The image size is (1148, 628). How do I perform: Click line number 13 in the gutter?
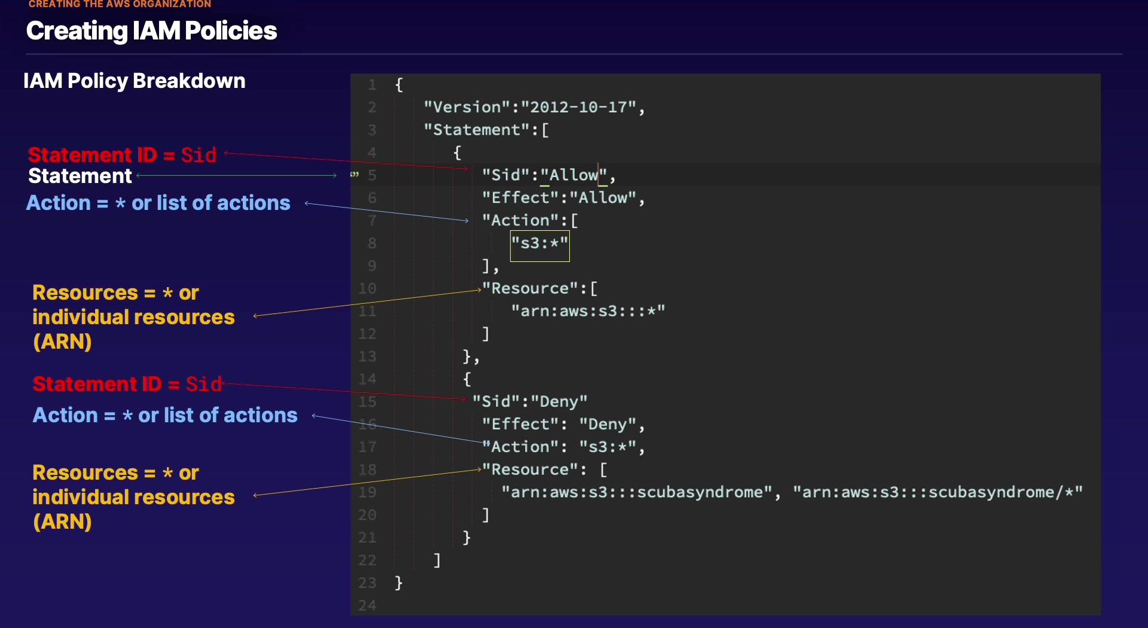pos(367,356)
